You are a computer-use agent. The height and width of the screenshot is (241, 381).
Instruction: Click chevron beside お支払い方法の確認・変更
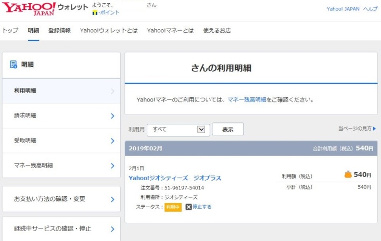click(112, 199)
